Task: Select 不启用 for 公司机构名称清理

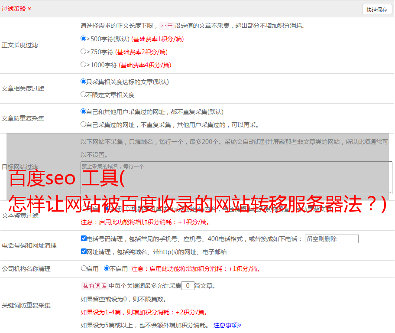Action: [107, 268]
